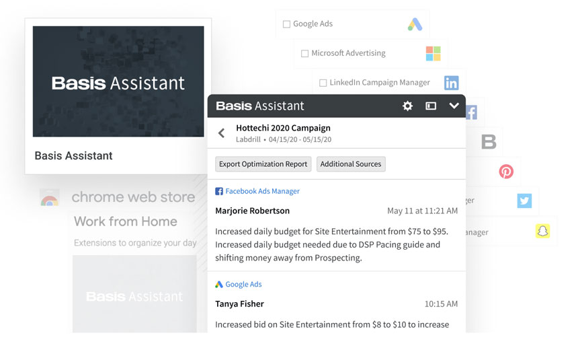Image resolution: width=576 pixels, height=360 pixels.
Task: Open the Facebook Ads Manager link
Action: pos(262,191)
